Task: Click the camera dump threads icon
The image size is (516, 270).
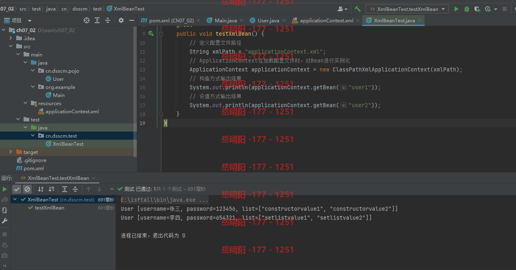Action: [4, 255]
